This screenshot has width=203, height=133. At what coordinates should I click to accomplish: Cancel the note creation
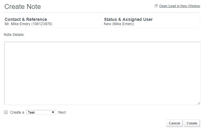pos(174,123)
